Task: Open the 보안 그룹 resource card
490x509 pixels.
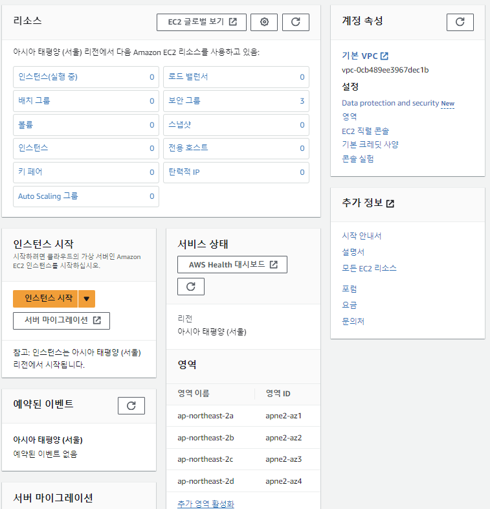Action: click(236, 101)
